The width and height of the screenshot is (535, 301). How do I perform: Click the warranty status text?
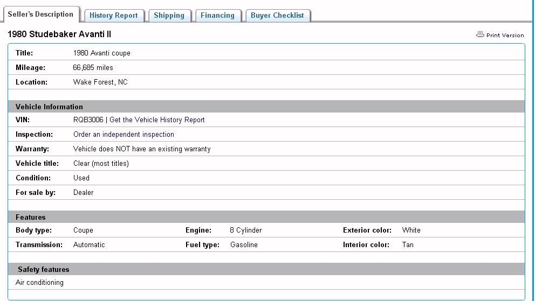coord(141,149)
